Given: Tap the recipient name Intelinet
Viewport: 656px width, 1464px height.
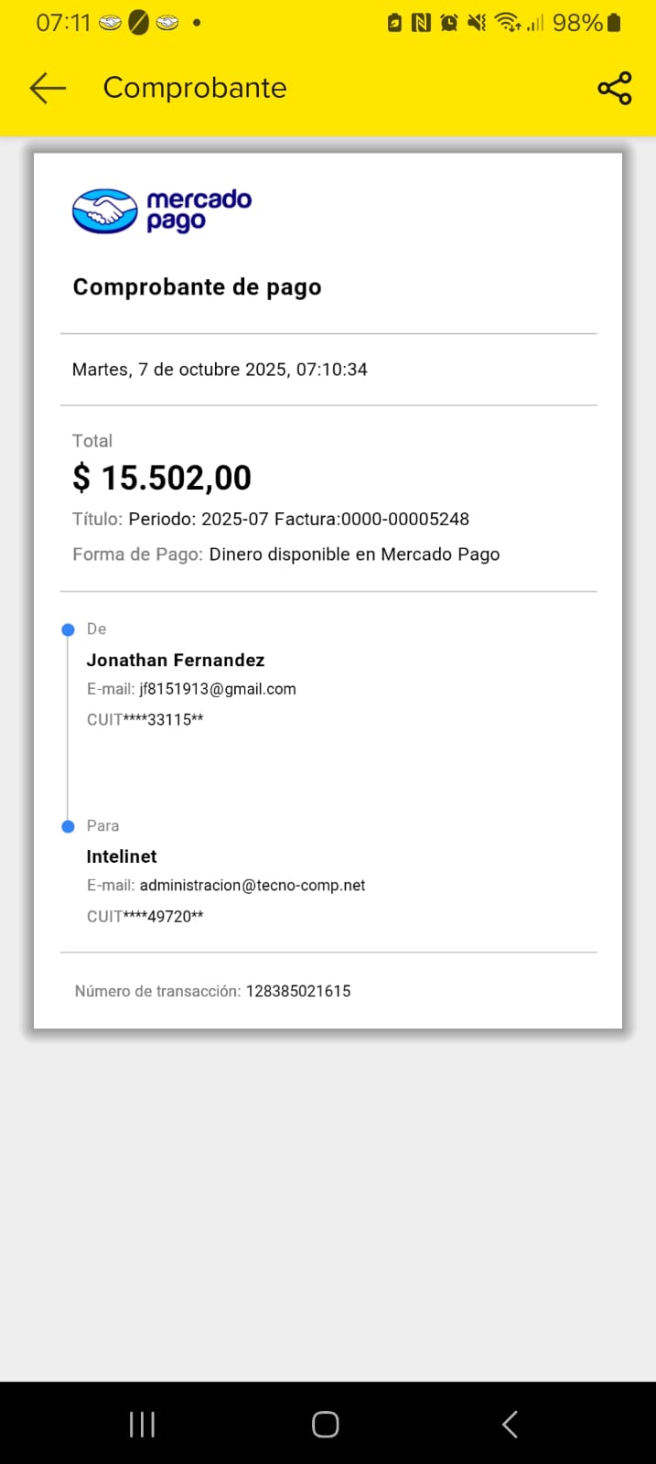Looking at the screenshot, I should tap(122, 856).
